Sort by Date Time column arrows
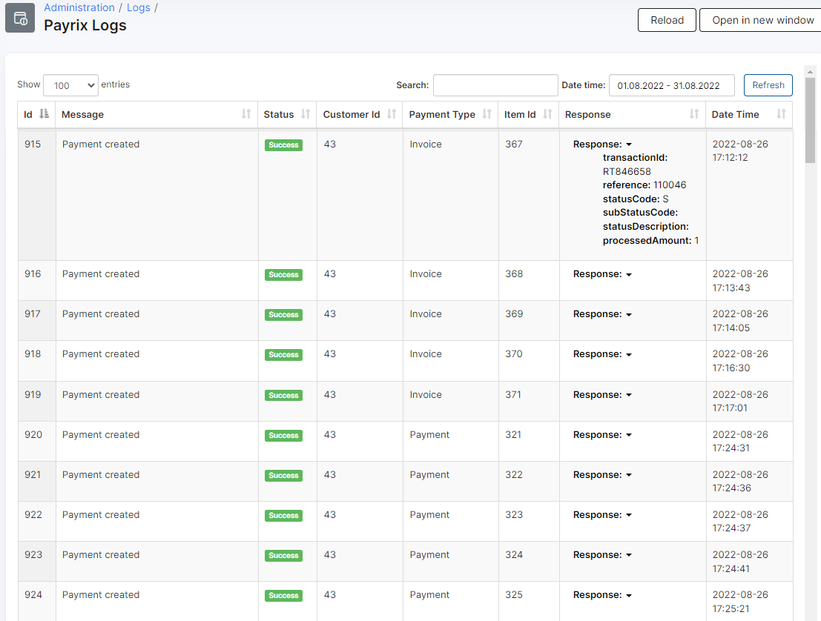 click(x=781, y=114)
